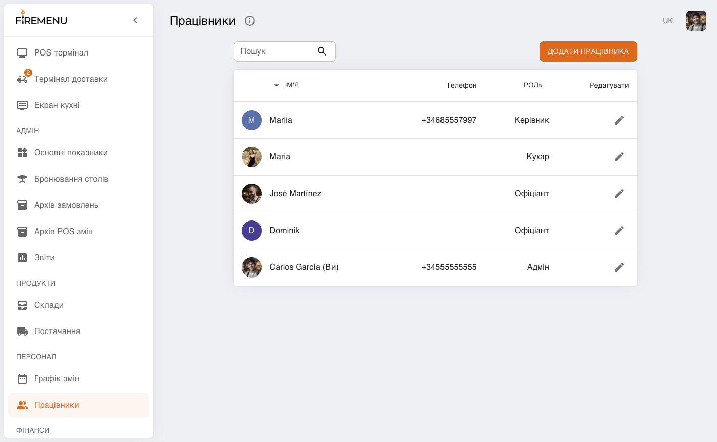Click the pencil icon for Carlos García
Viewport: 717px width, 442px height.
pos(619,267)
